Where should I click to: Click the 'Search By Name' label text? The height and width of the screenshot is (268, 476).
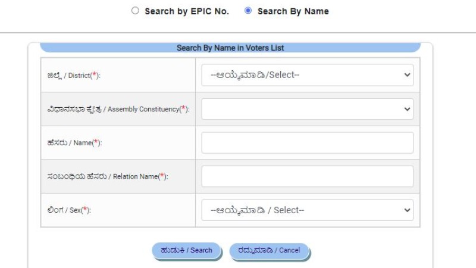click(293, 11)
